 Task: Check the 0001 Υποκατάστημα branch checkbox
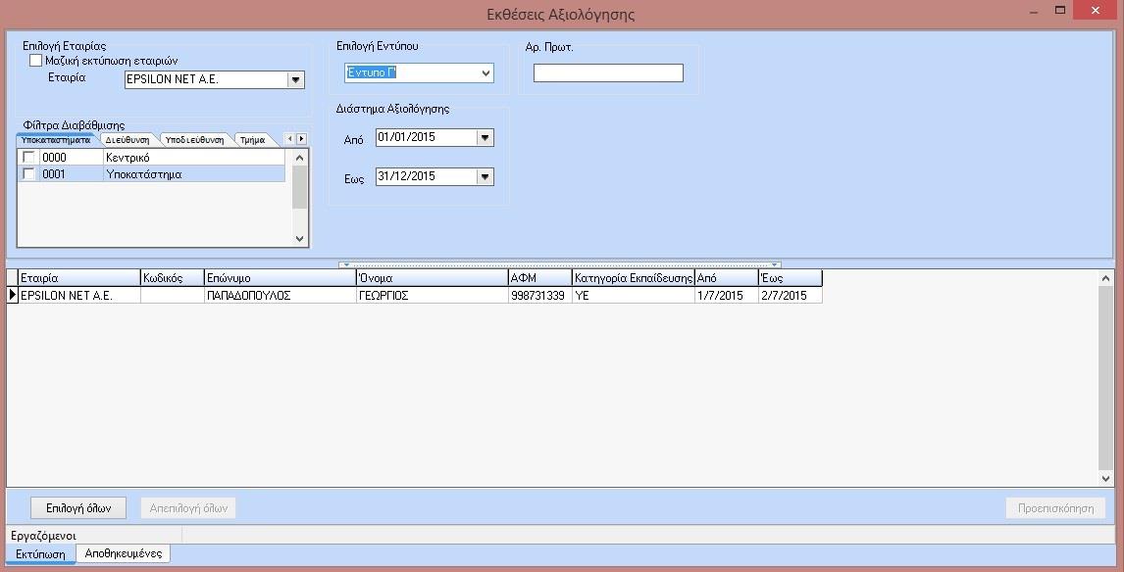pos(28,173)
